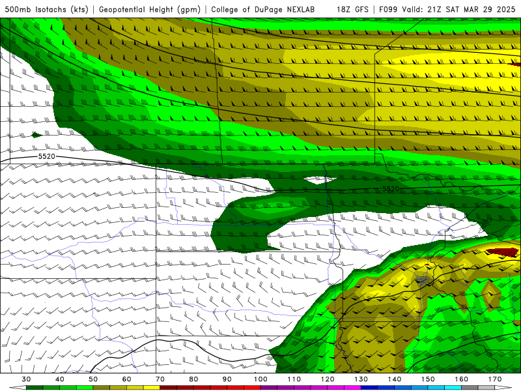Click the legend value 80

(x=193, y=379)
